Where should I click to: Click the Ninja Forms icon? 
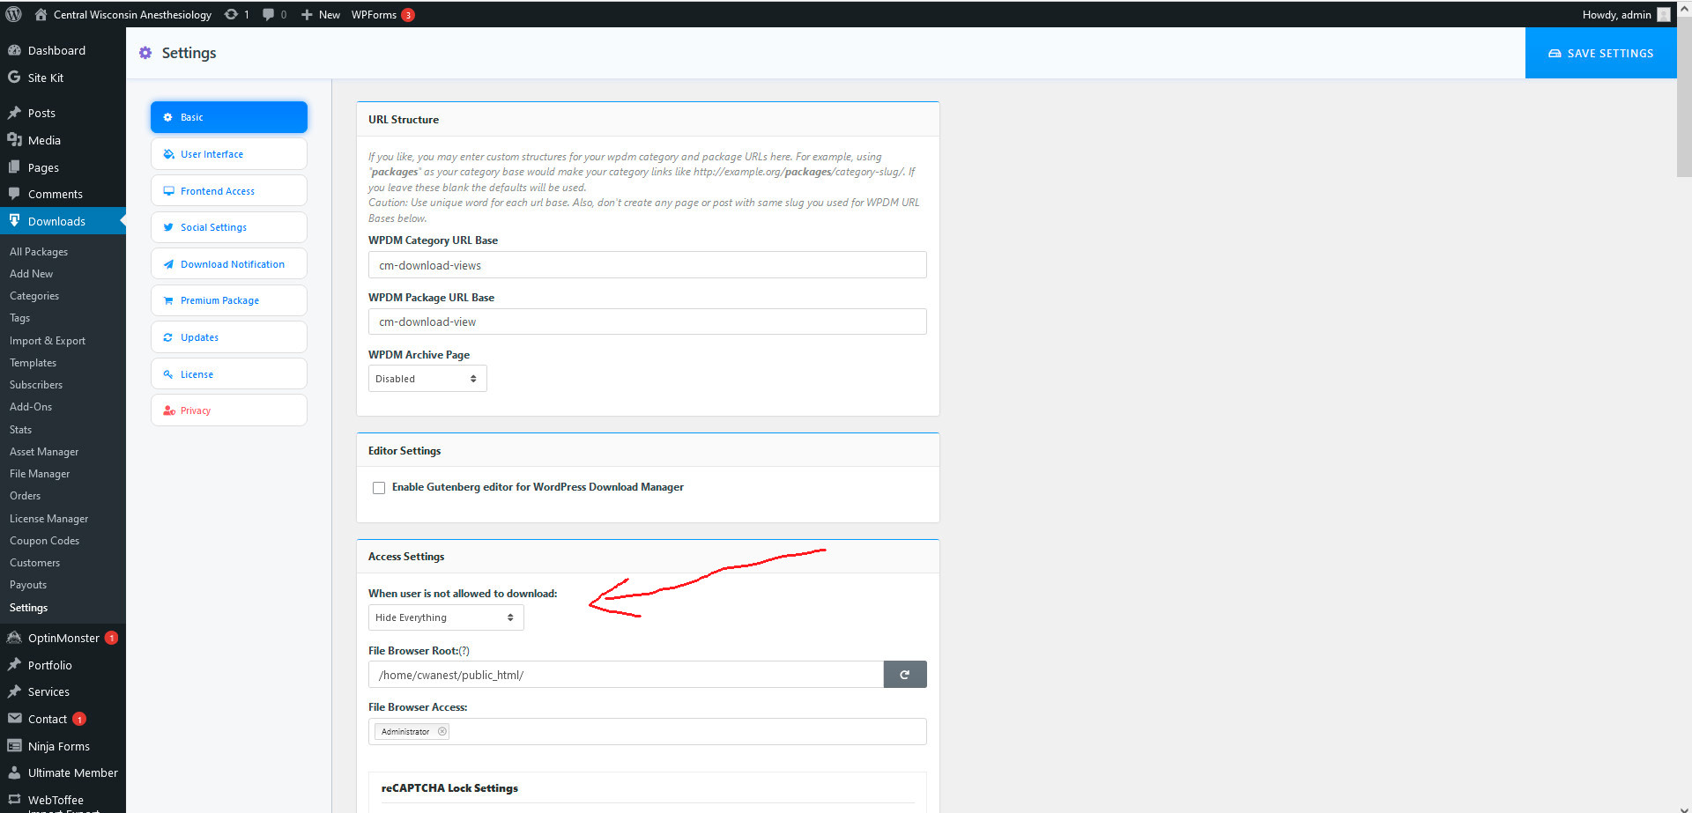pyautogui.click(x=14, y=746)
